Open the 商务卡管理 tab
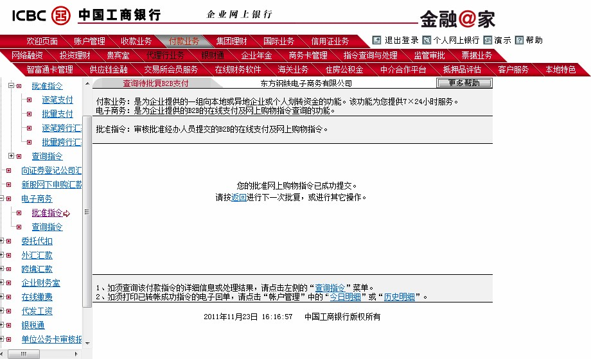Viewport: 591px width, 359px height. tap(308, 55)
